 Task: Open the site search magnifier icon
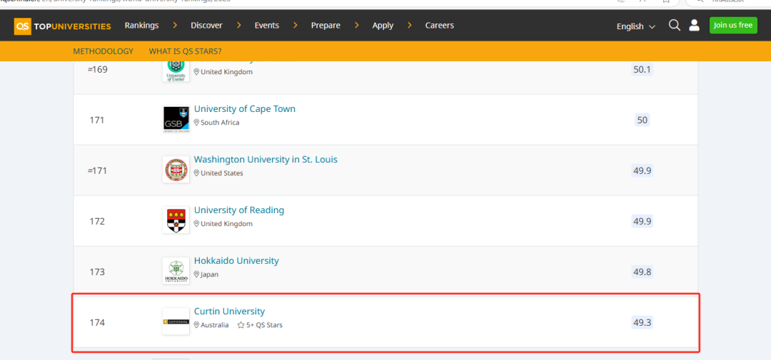coord(674,26)
